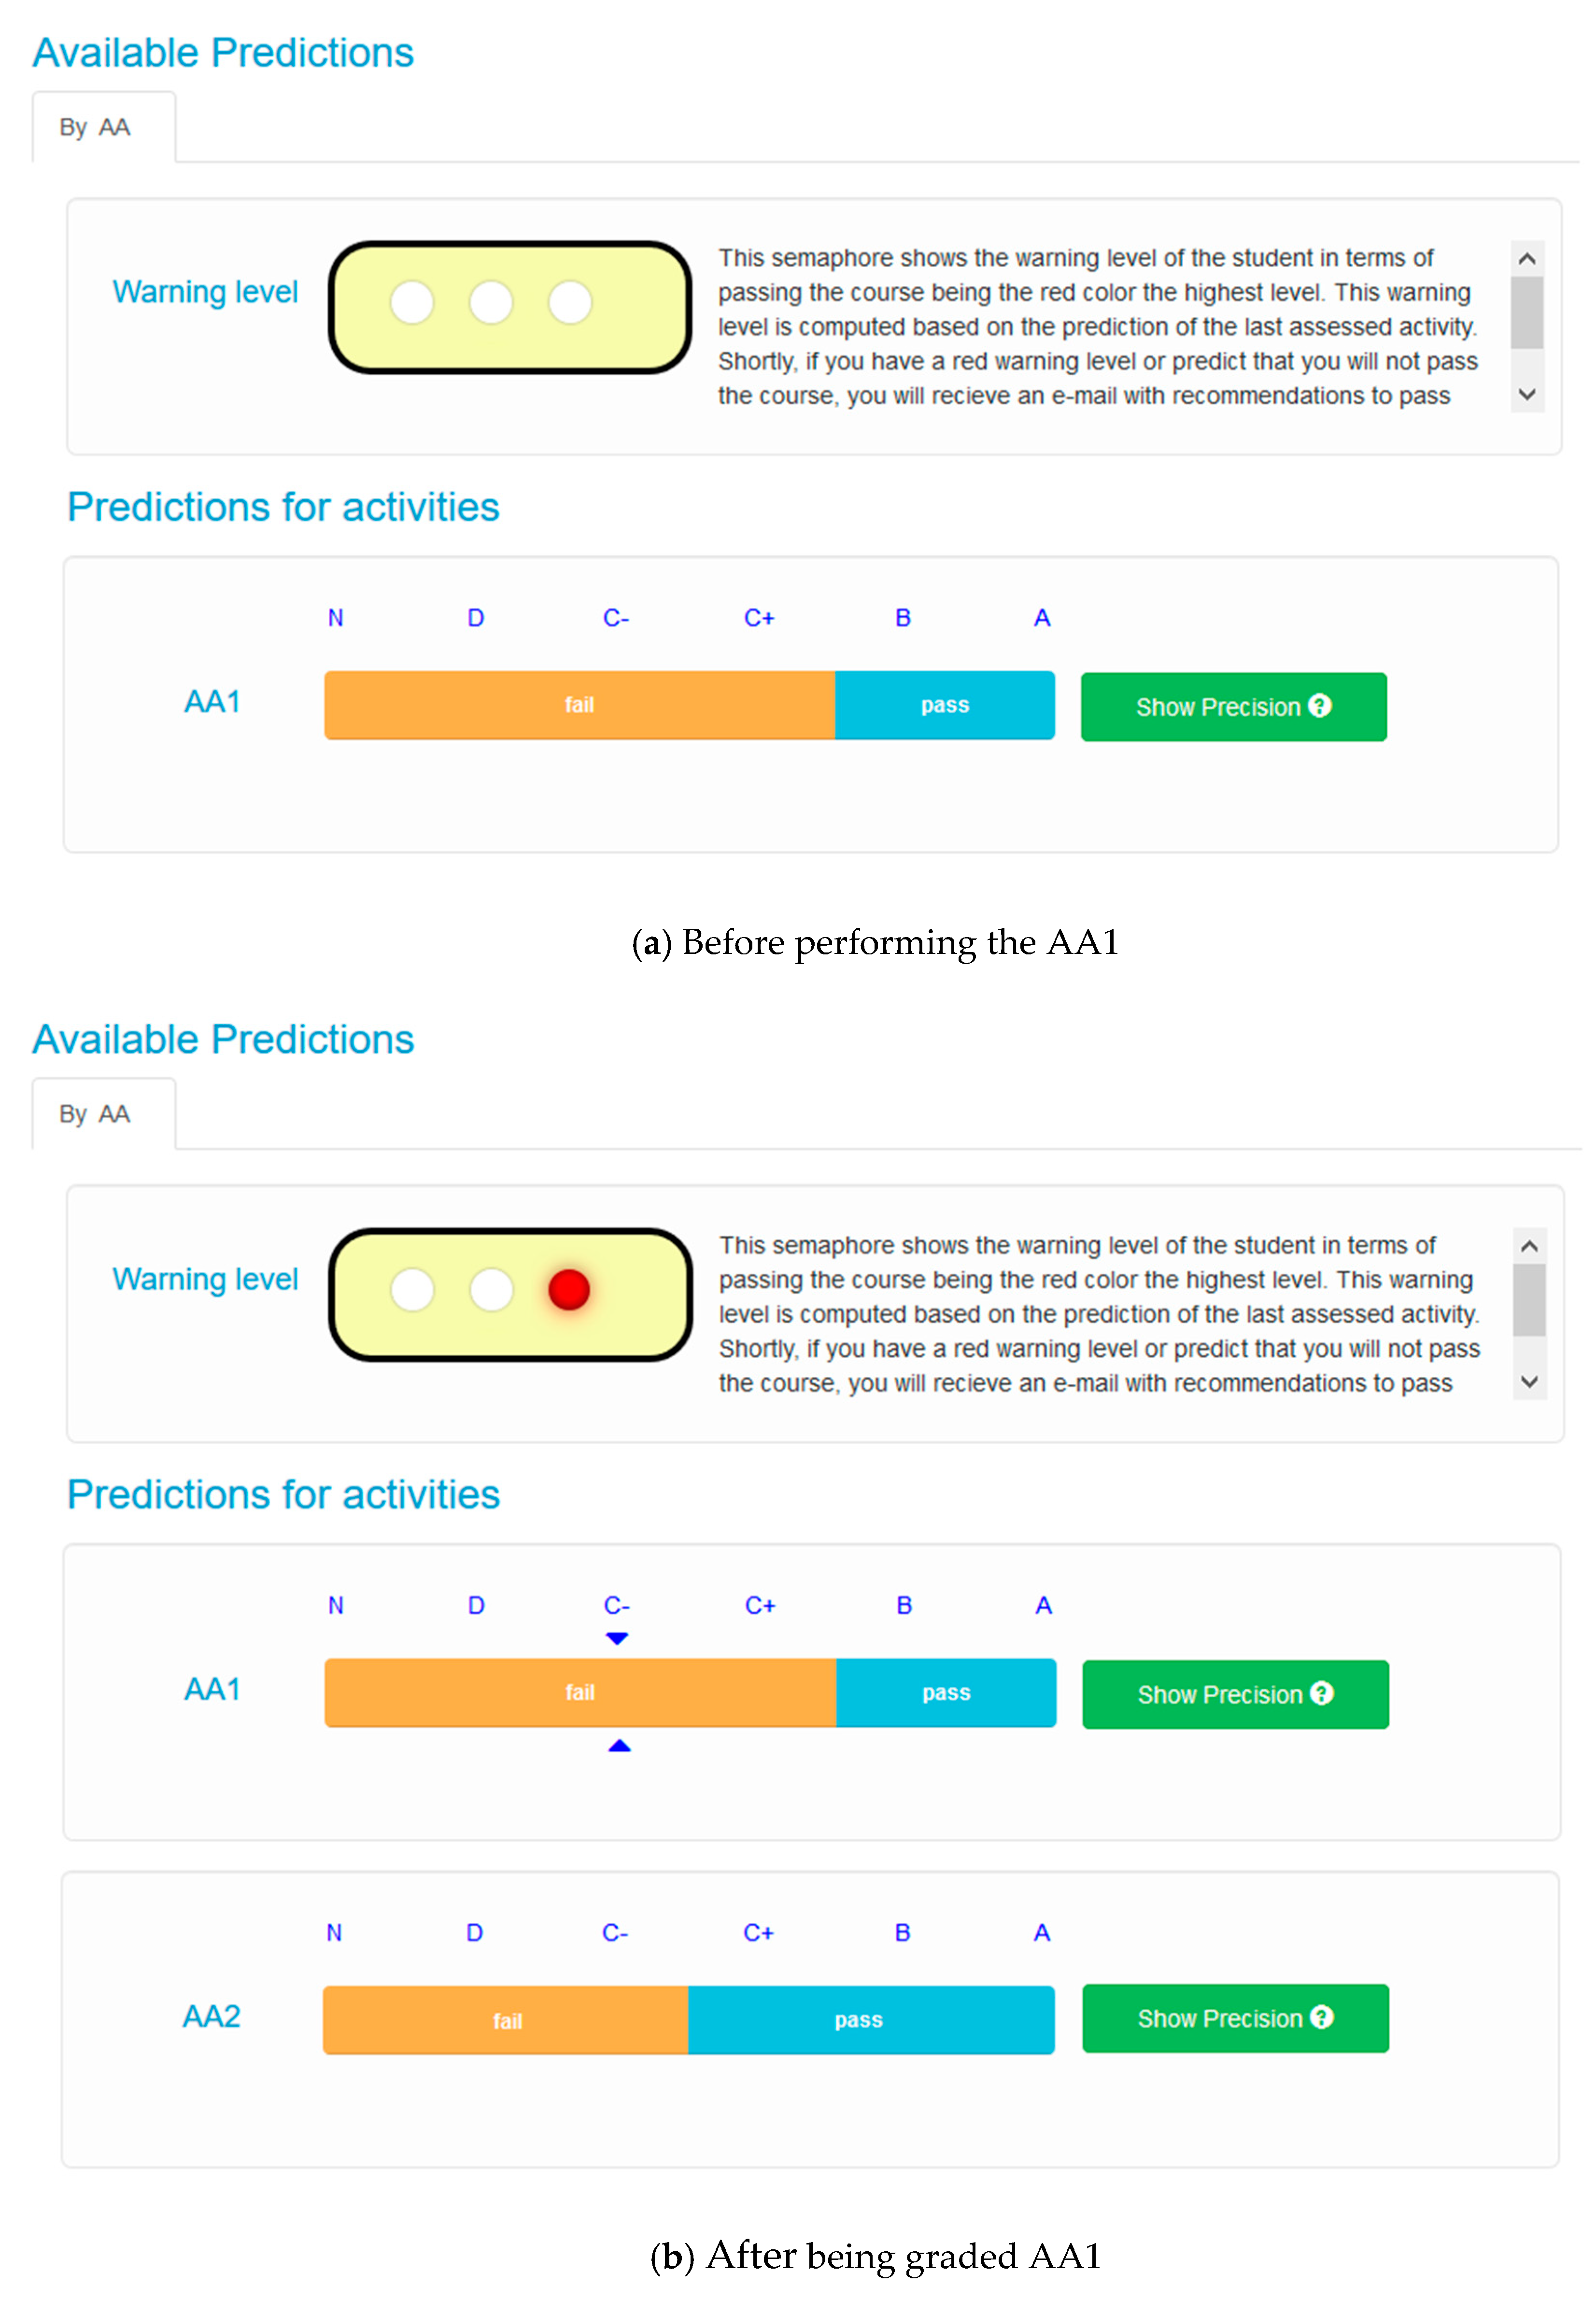Click the downward blue marker above the AA1 bar
The height and width of the screenshot is (2301, 1596).
(617, 1638)
